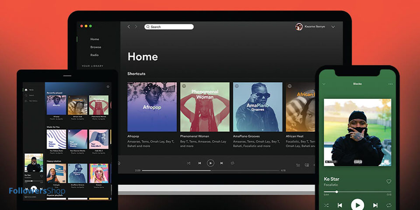
Task: Tap the phone's large play button
Action: (357, 205)
